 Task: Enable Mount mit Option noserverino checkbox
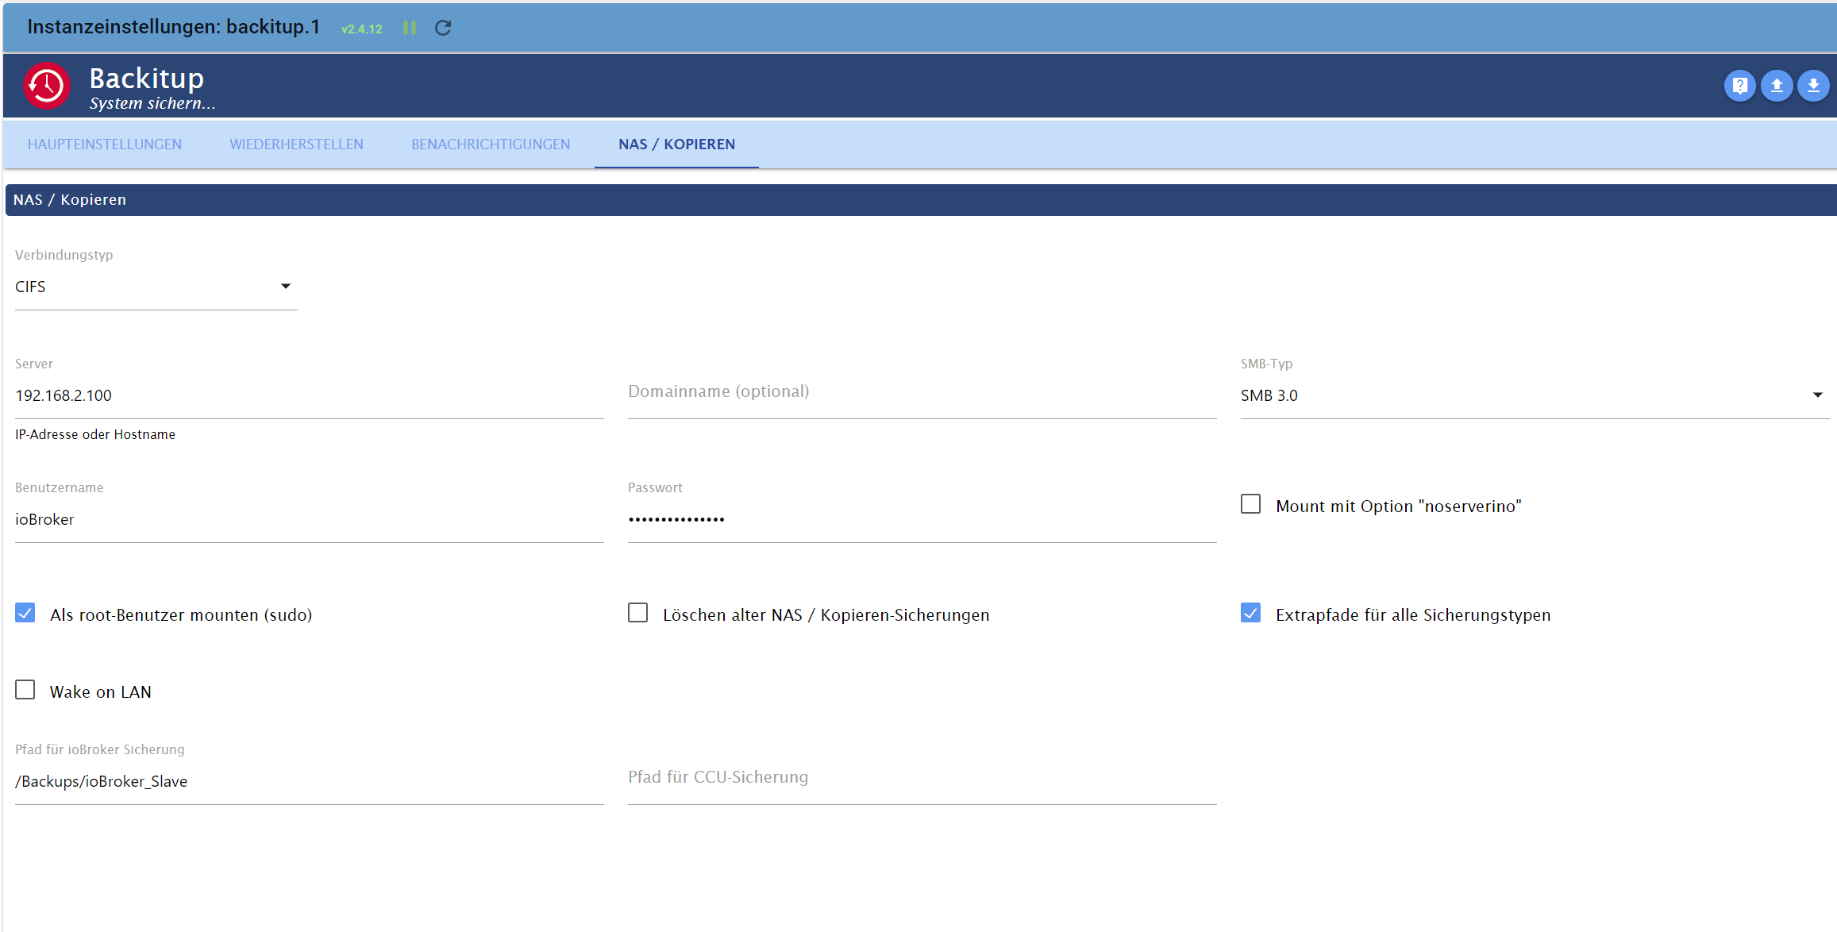(1250, 505)
